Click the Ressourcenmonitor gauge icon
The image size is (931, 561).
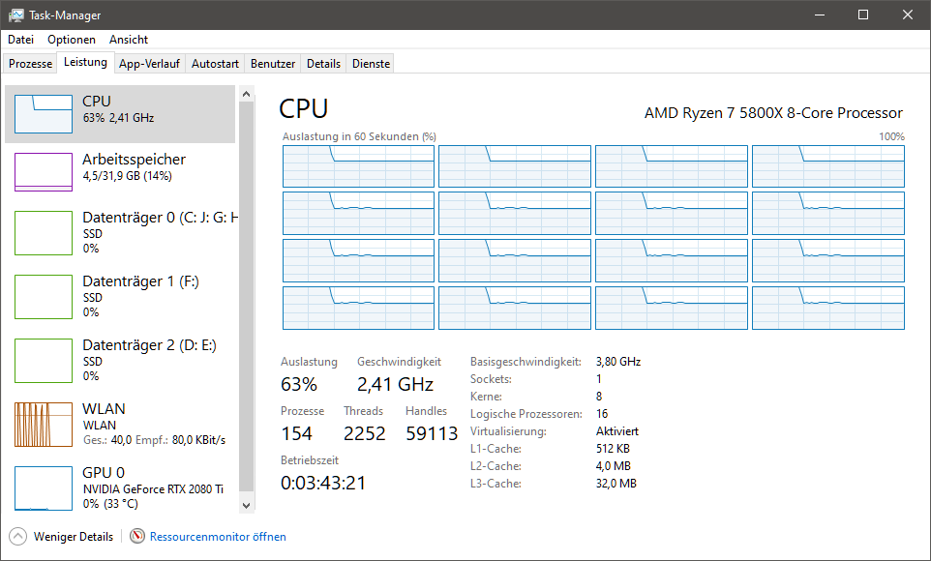point(137,536)
